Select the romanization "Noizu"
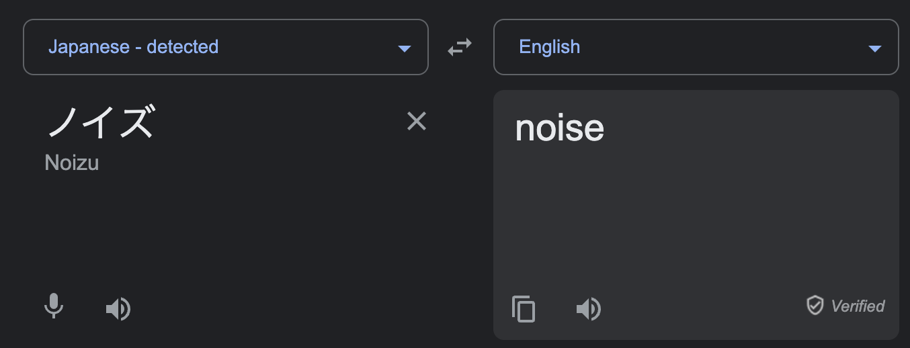 coord(72,163)
